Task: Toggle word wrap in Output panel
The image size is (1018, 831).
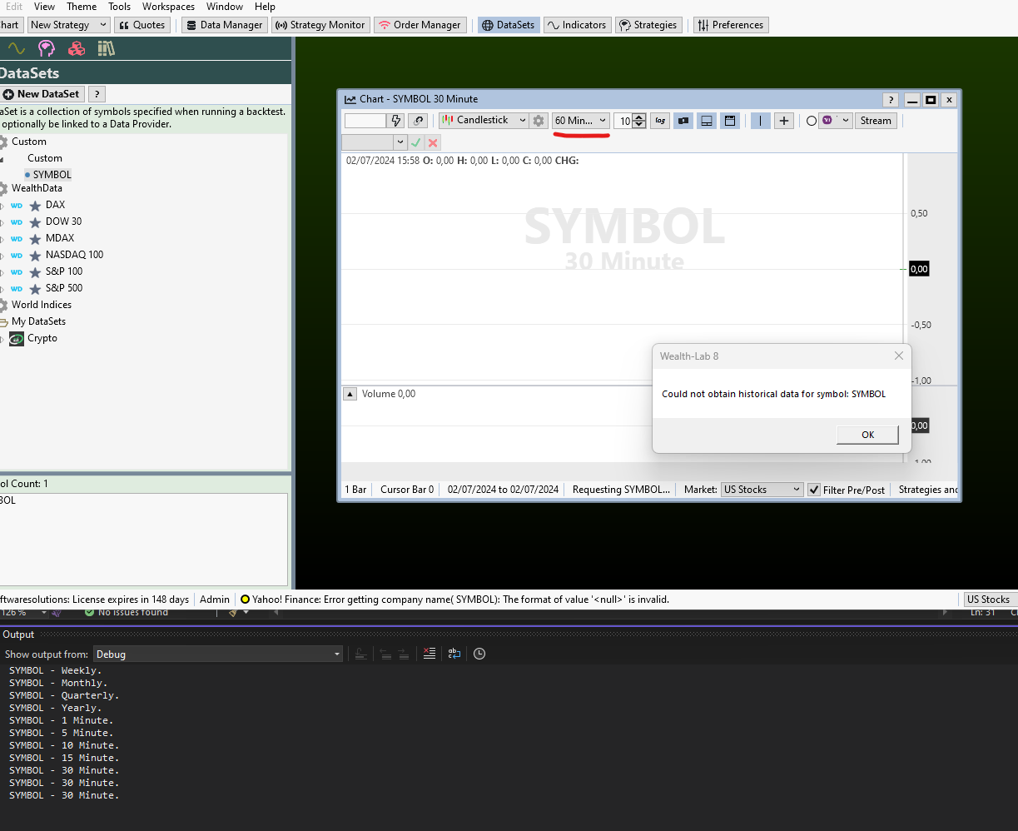Action: pos(454,654)
